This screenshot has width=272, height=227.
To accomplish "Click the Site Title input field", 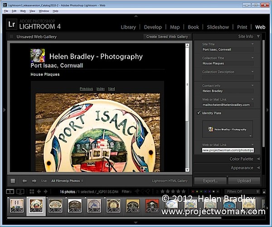I will click(228, 49).
